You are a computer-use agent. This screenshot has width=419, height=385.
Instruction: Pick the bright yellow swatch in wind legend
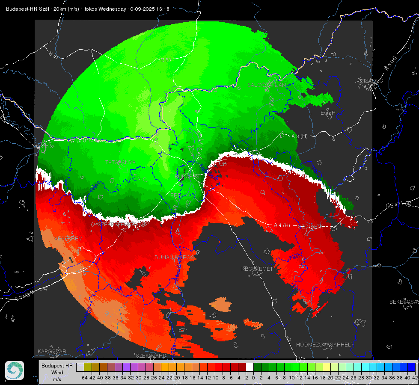[327, 367]
